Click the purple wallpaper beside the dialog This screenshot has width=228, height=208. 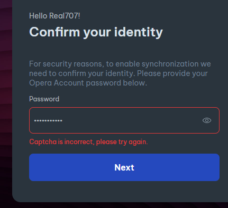click(x=6, y=88)
